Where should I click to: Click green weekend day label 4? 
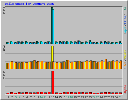pos(19,97)
